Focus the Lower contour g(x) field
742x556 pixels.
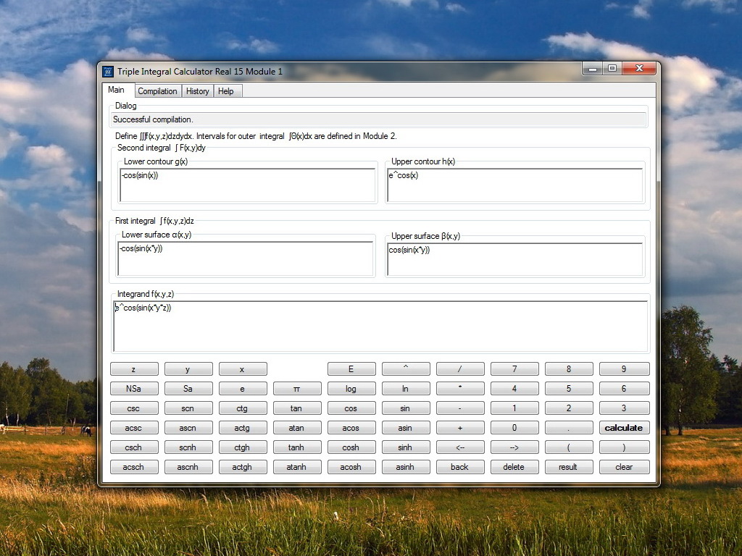(x=248, y=185)
